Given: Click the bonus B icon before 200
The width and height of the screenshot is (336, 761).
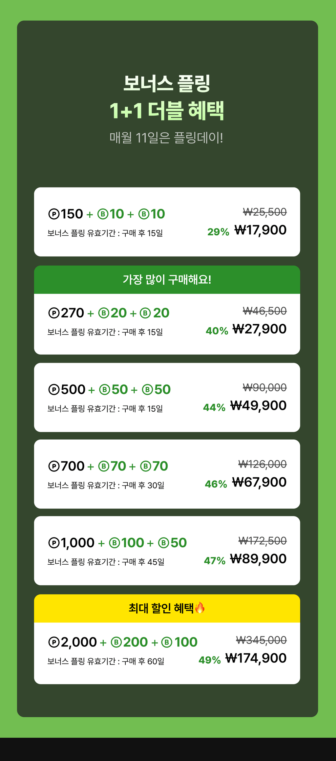Looking at the screenshot, I should pos(116,642).
